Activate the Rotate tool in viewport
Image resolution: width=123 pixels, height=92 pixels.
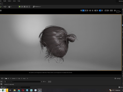(x=85, y=10)
